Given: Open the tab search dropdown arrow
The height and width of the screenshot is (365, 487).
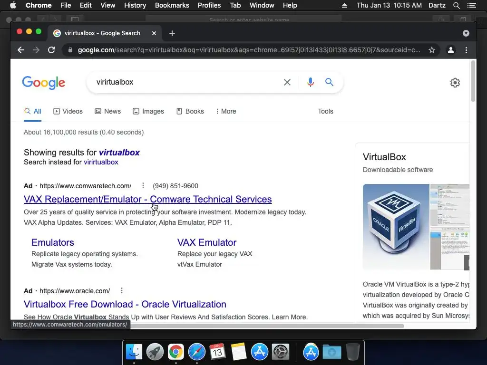Looking at the screenshot, I should pos(466,33).
